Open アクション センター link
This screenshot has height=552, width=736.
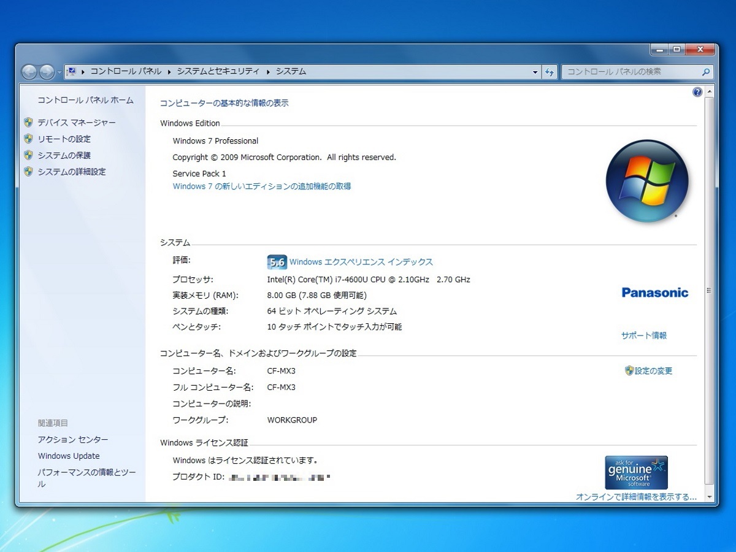click(73, 440)
